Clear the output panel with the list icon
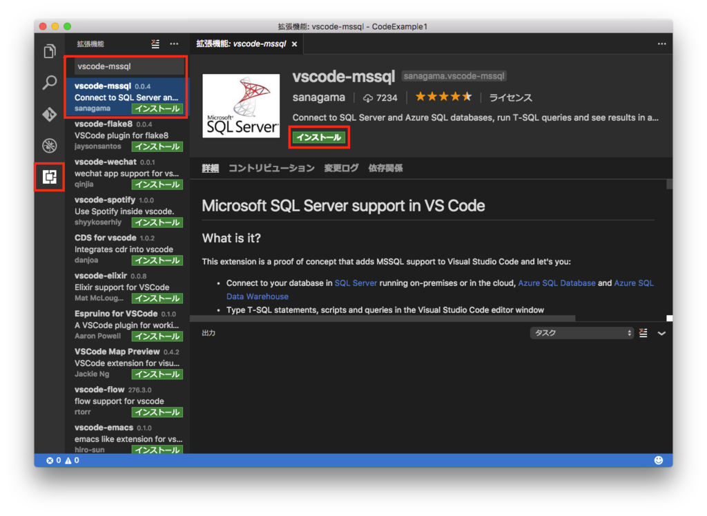Viewport: 707px width, 516px height. coord(643,333)
